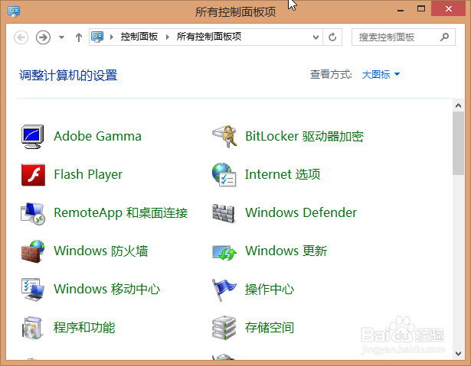This screenshot has width=471, height=366.
Task: Maximize the control panel window
Action: tap(421, 8)
